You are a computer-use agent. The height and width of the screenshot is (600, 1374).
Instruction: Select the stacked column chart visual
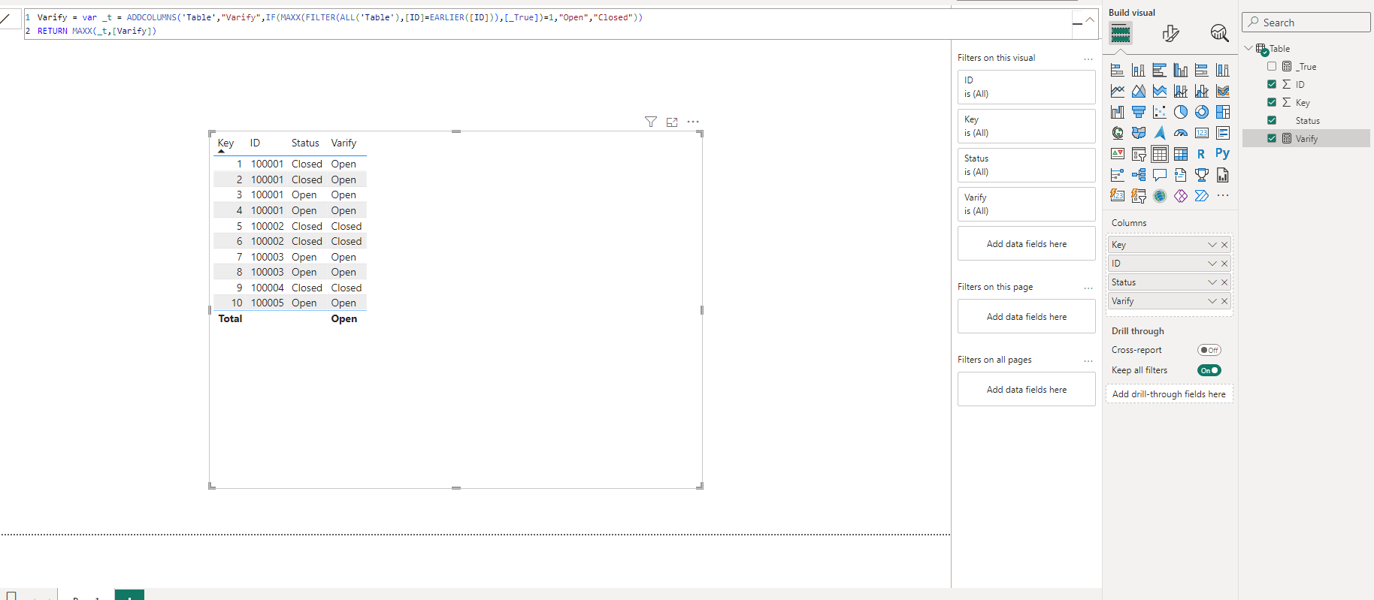(1139, 70)
